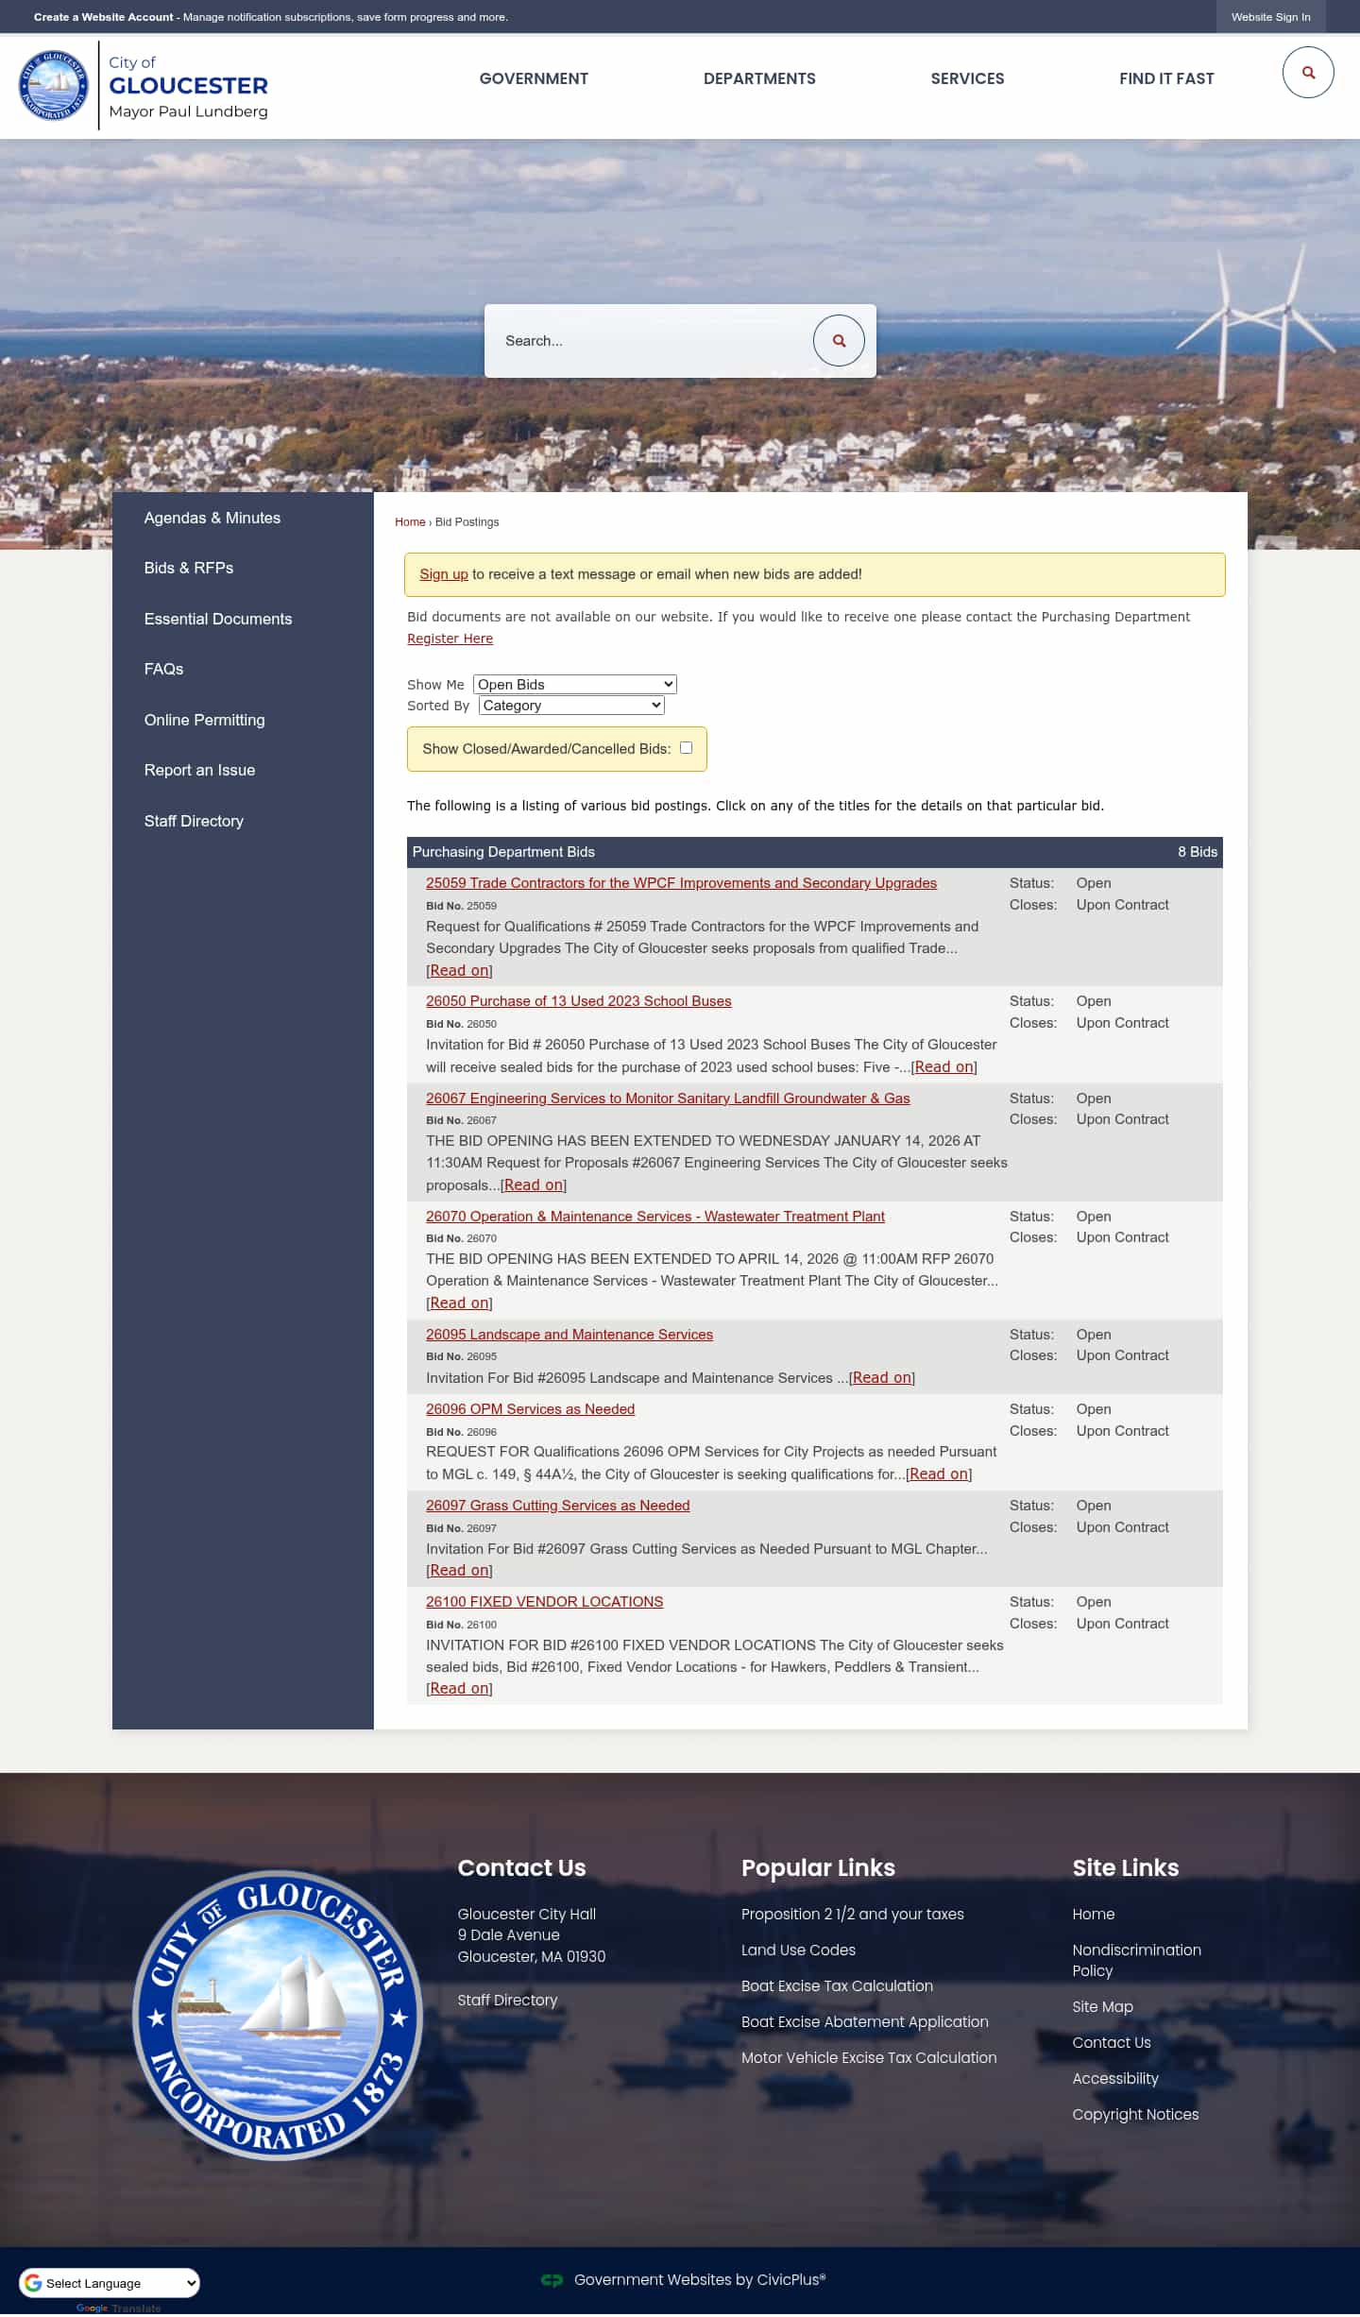Click Read on for bid 26050 school buses

pos(943,1067)
